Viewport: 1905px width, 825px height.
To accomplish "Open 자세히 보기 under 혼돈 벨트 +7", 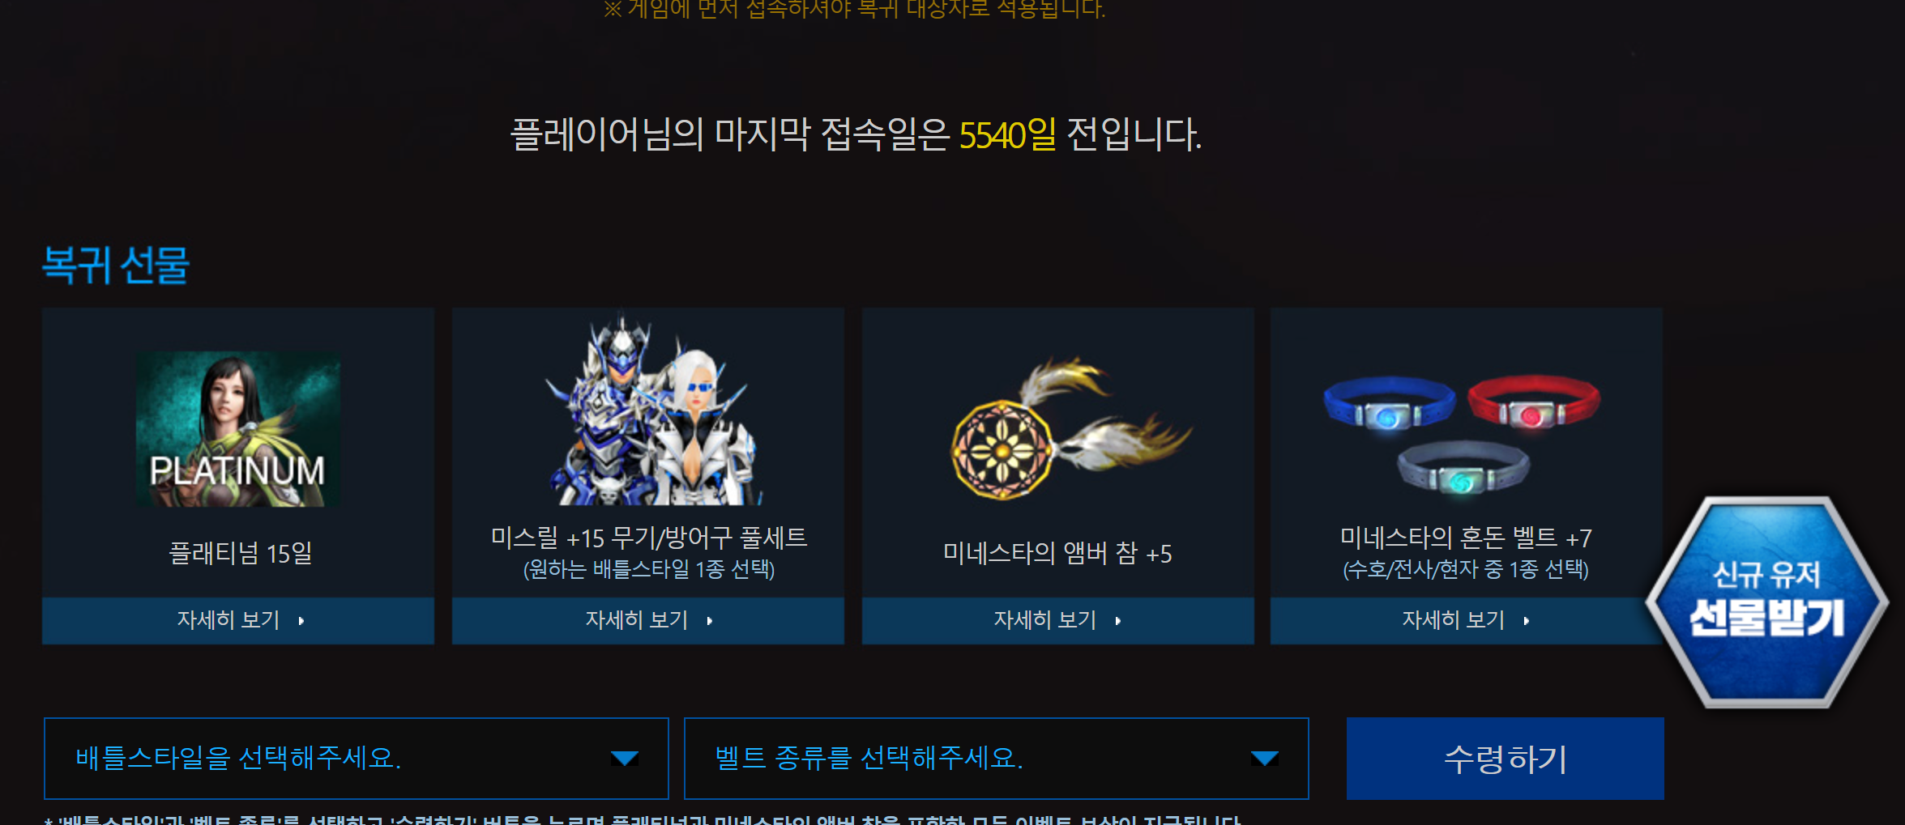I will tap(1467, 620).
